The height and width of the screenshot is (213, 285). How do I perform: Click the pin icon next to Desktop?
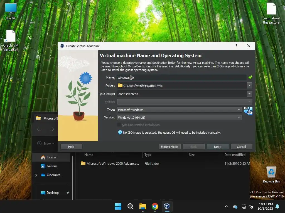tap(68, 193)
